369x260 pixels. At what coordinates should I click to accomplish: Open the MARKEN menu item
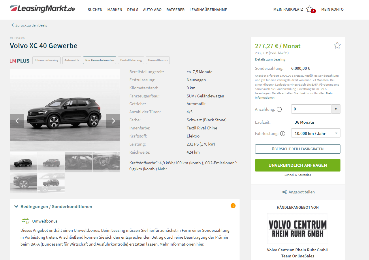coord(115,10)
